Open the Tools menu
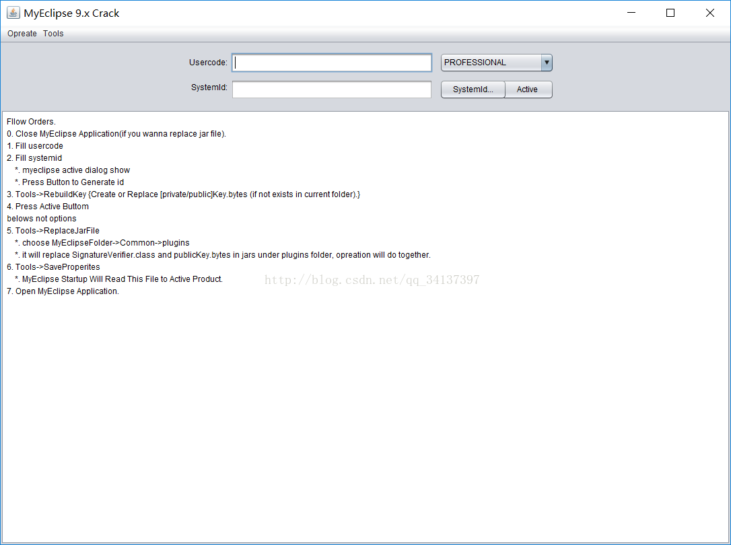Image resolution: width=731 pixels, height=545 pixels. pyautogui.click(x=53, y=34)
